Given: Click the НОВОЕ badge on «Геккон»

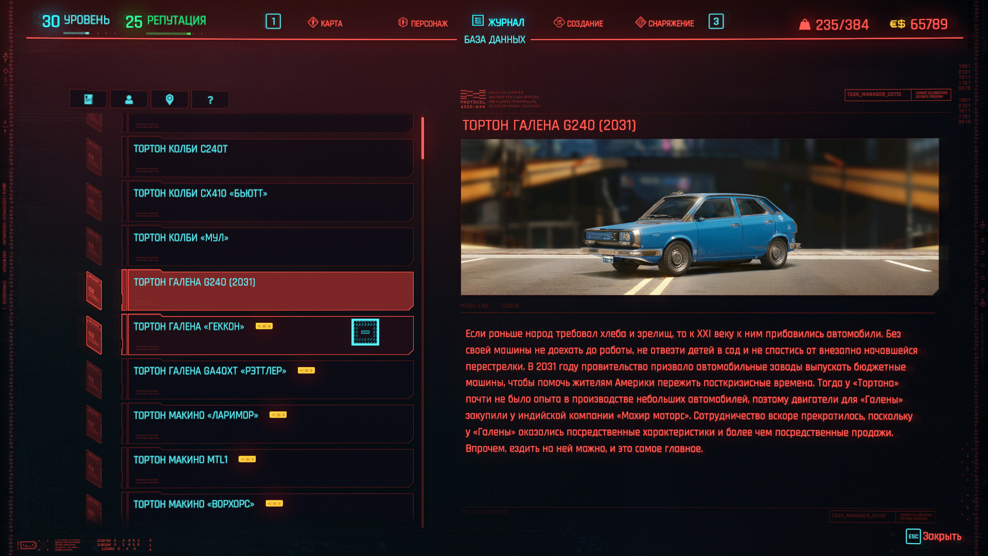Looking at the screenshot, I should pyautogui.click(x=264, y=326).
